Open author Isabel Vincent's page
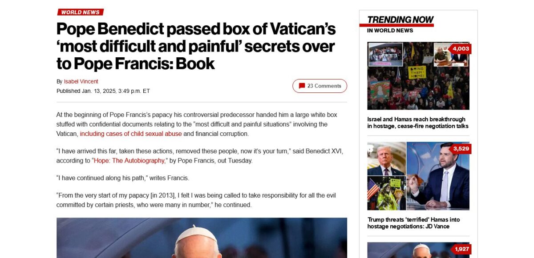Image resolution: width=534 pixels, height=258 pixels. (x=81, y=81)
